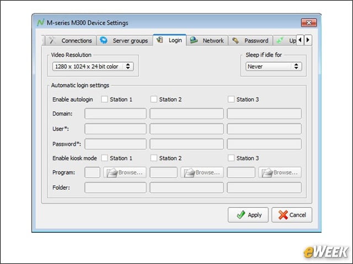Enable kiosk mode for Station 1

104,158
